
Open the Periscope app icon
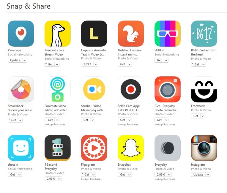point(21,34)
